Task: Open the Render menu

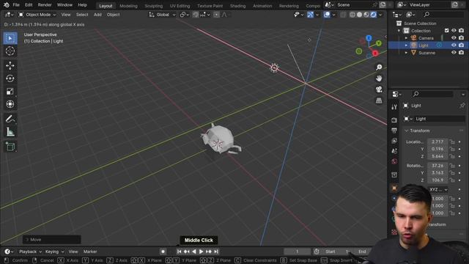Action: (x=45, y=5)
